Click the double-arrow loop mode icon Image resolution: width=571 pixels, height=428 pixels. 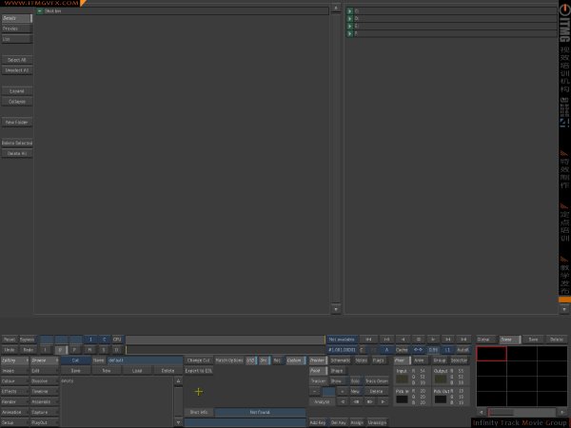click(x=418, y=350)
